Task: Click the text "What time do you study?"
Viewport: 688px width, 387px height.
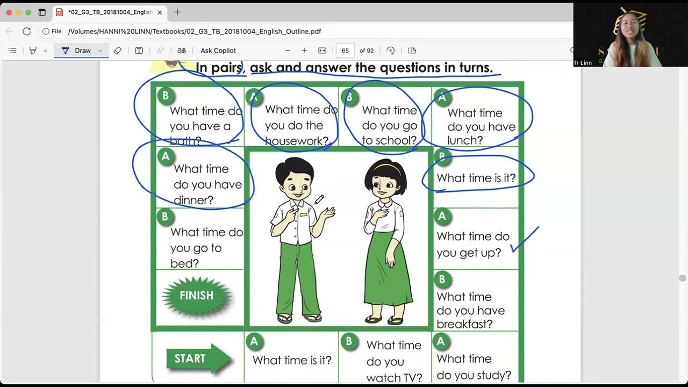Action: click(474, 367)
